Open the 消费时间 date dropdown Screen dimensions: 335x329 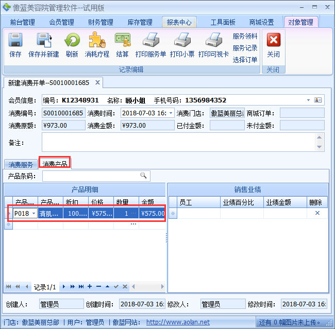tap(171, 113)
